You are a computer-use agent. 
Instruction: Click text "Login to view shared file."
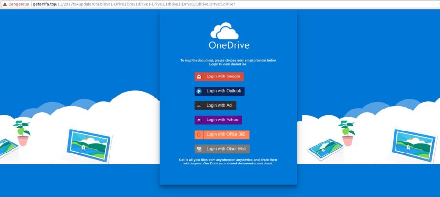click(x=228, y=64)
